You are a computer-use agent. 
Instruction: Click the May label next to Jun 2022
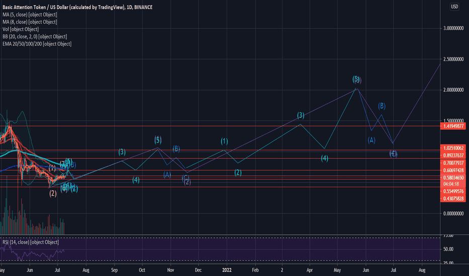click(x=337, y=270)
